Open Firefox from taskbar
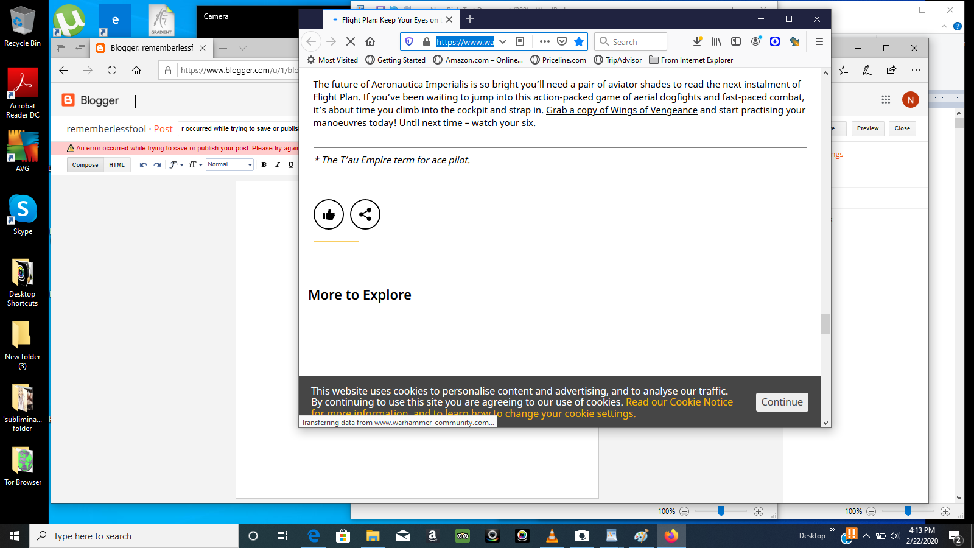 671,536
